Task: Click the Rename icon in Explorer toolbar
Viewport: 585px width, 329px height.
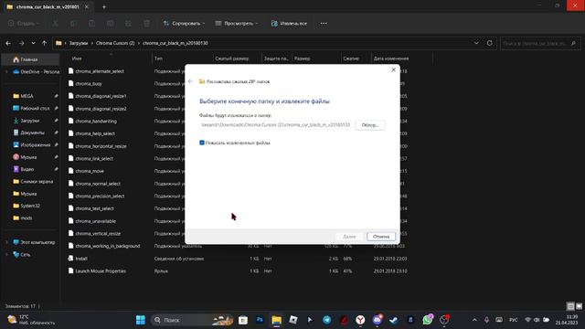Action: tap(110, 24)
